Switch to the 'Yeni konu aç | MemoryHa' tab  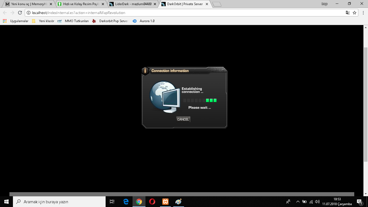click(x=29, y=4)
